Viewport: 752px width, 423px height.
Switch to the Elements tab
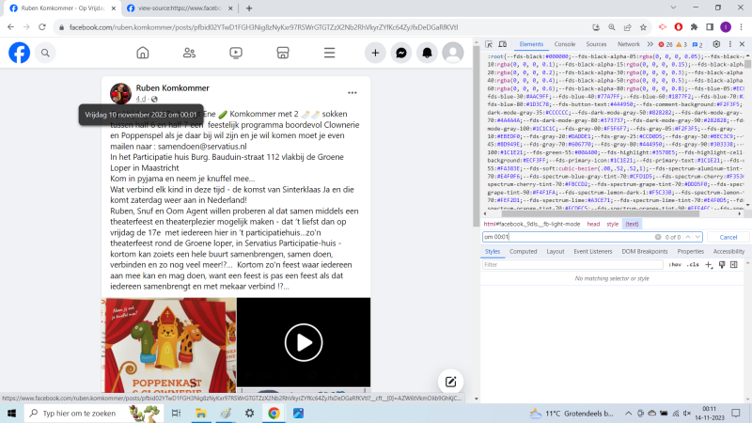pos(531,44)
